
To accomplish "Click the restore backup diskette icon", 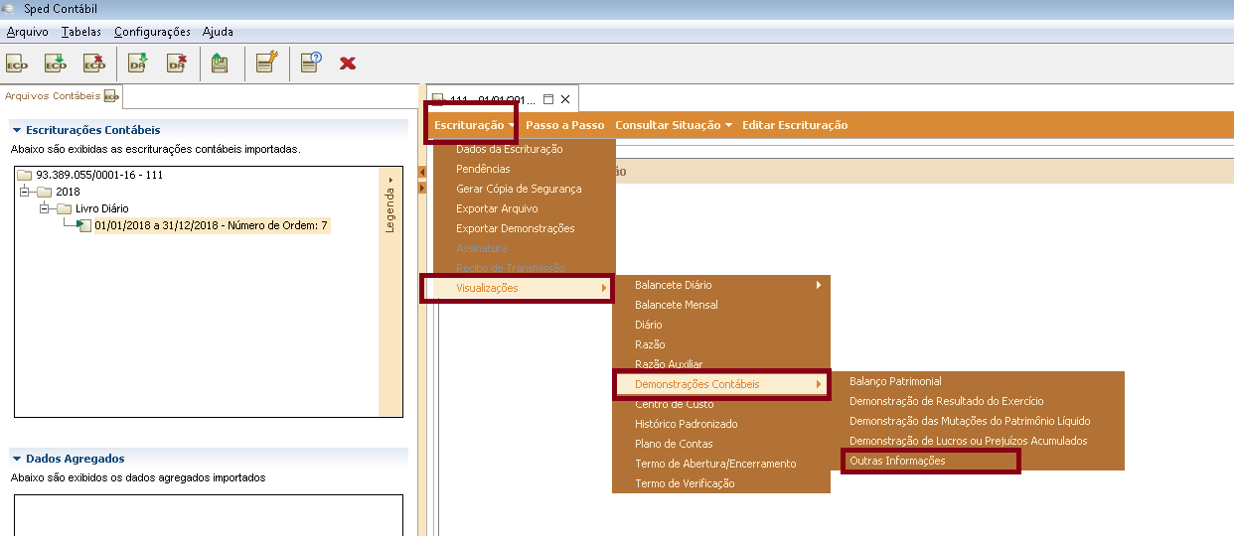I will 220,64.
